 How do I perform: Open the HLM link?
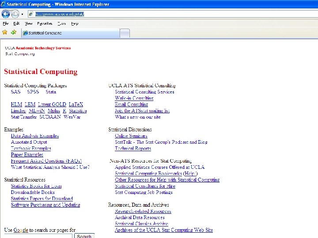[16, 104]
